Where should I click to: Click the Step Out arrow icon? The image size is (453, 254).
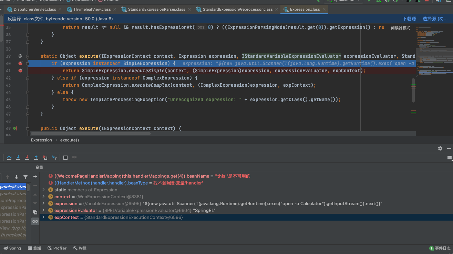click(x=36, y=158)
